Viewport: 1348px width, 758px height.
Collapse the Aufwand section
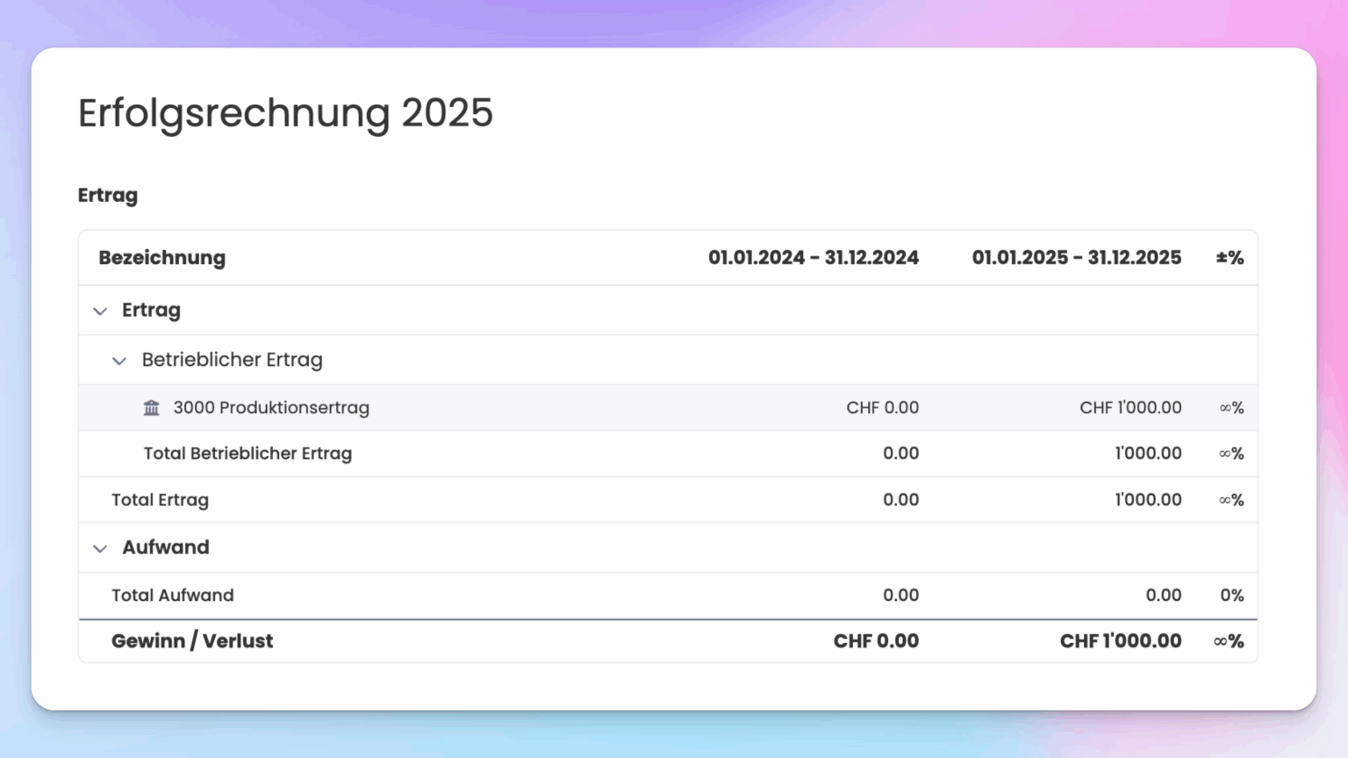pyautogui.click(x=100, y=547)
